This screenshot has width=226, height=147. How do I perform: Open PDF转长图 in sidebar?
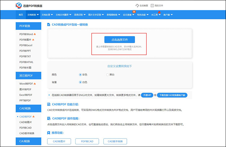pyautogui.click(x=25, y=67)
